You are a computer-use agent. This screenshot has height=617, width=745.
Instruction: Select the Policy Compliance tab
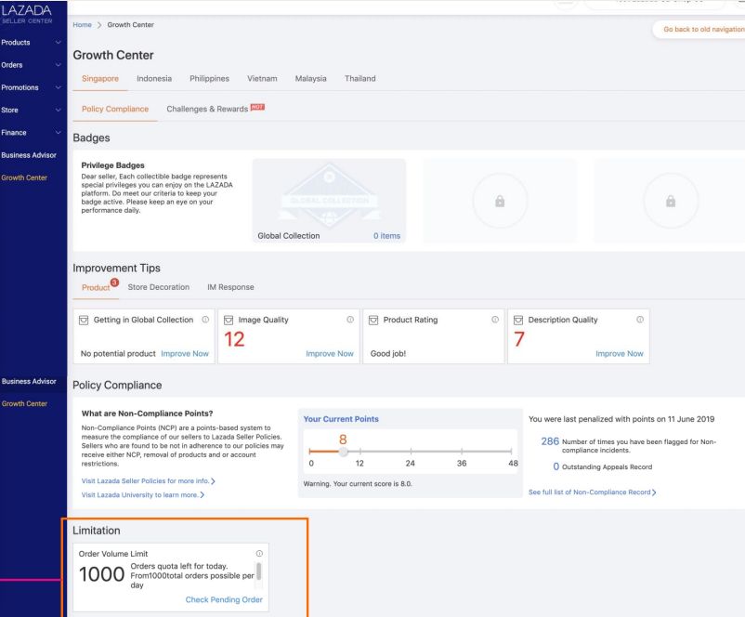[x=115, y=109]
